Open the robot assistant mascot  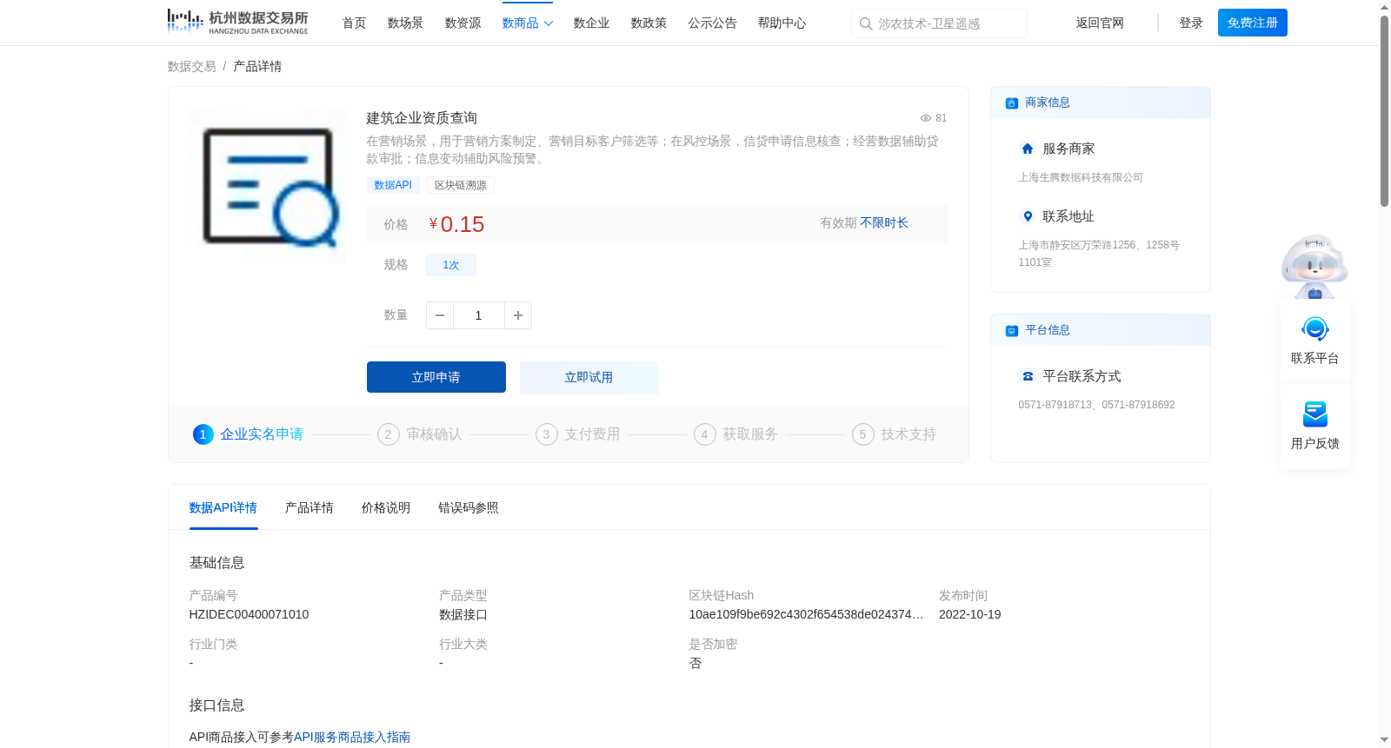1314,266
